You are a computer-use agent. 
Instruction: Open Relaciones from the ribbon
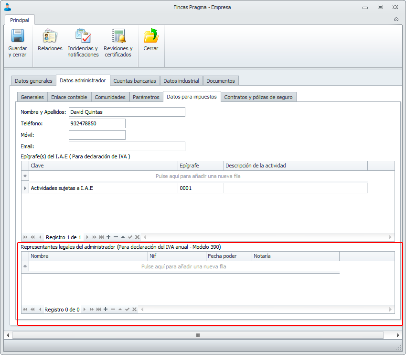(50, 36)
